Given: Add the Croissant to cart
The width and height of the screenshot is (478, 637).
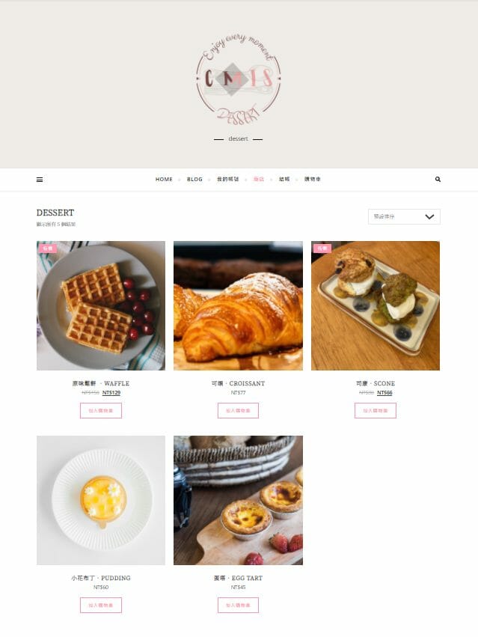Looking at the screenshot, I should 238,410.
